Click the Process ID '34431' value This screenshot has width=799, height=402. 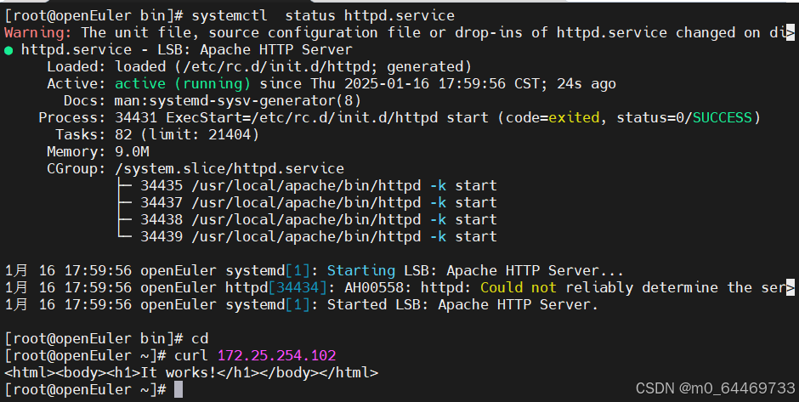tap(136, 117)
